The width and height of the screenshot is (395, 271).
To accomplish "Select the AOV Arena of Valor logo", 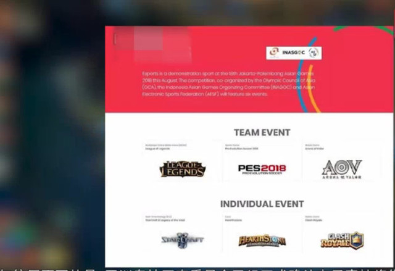I will click(342, 169).
